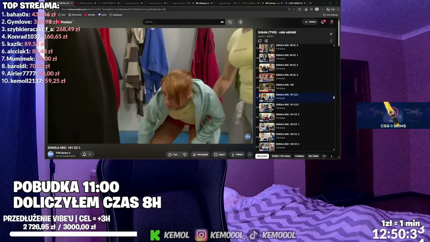Open YouTube notifications bell
Image resolution: width=430 pixels, height=242 pixels.
click(323, 22)
